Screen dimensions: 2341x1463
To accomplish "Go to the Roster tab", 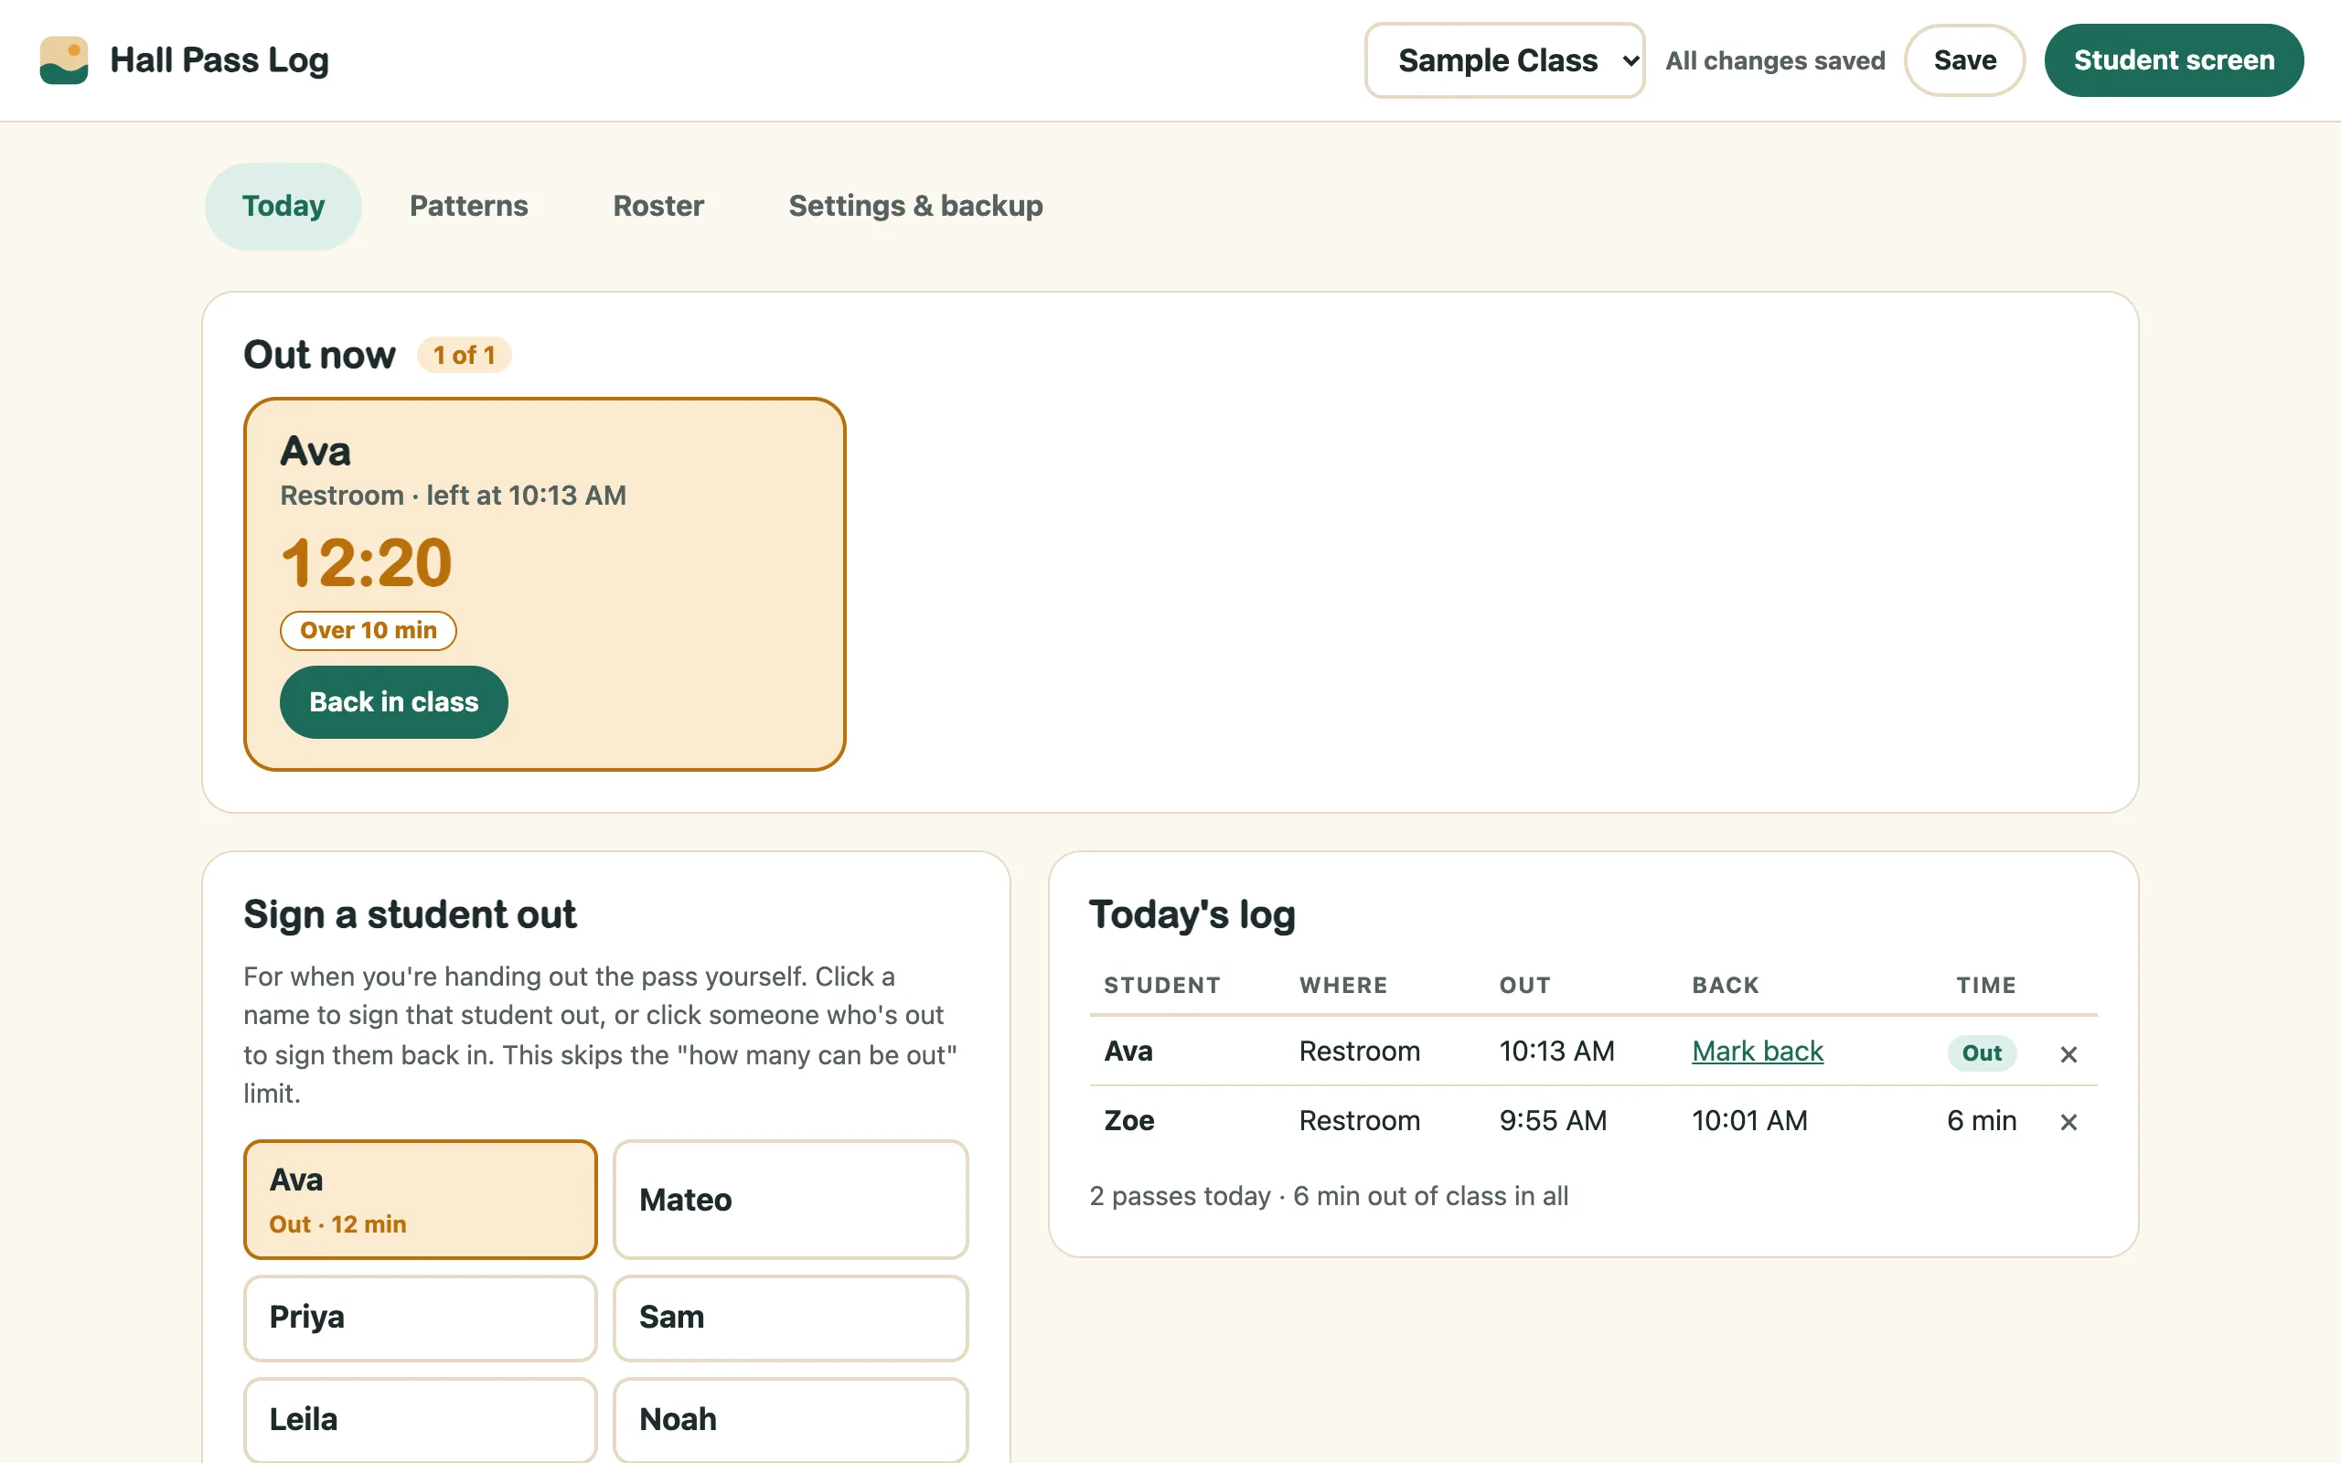I will pos(657,206).
